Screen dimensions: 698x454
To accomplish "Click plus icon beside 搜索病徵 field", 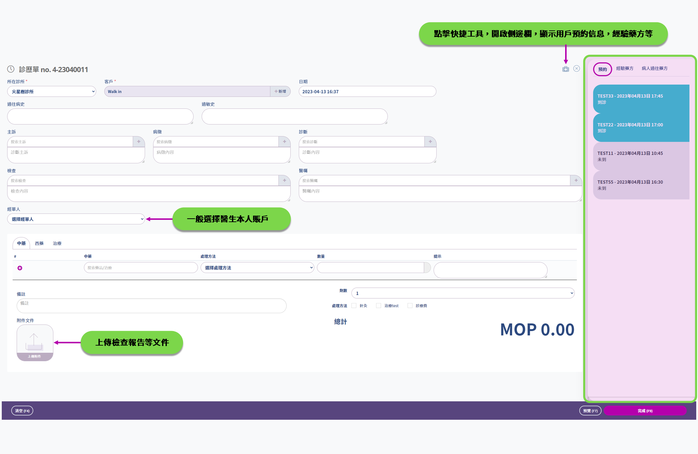I will point(284,141).
